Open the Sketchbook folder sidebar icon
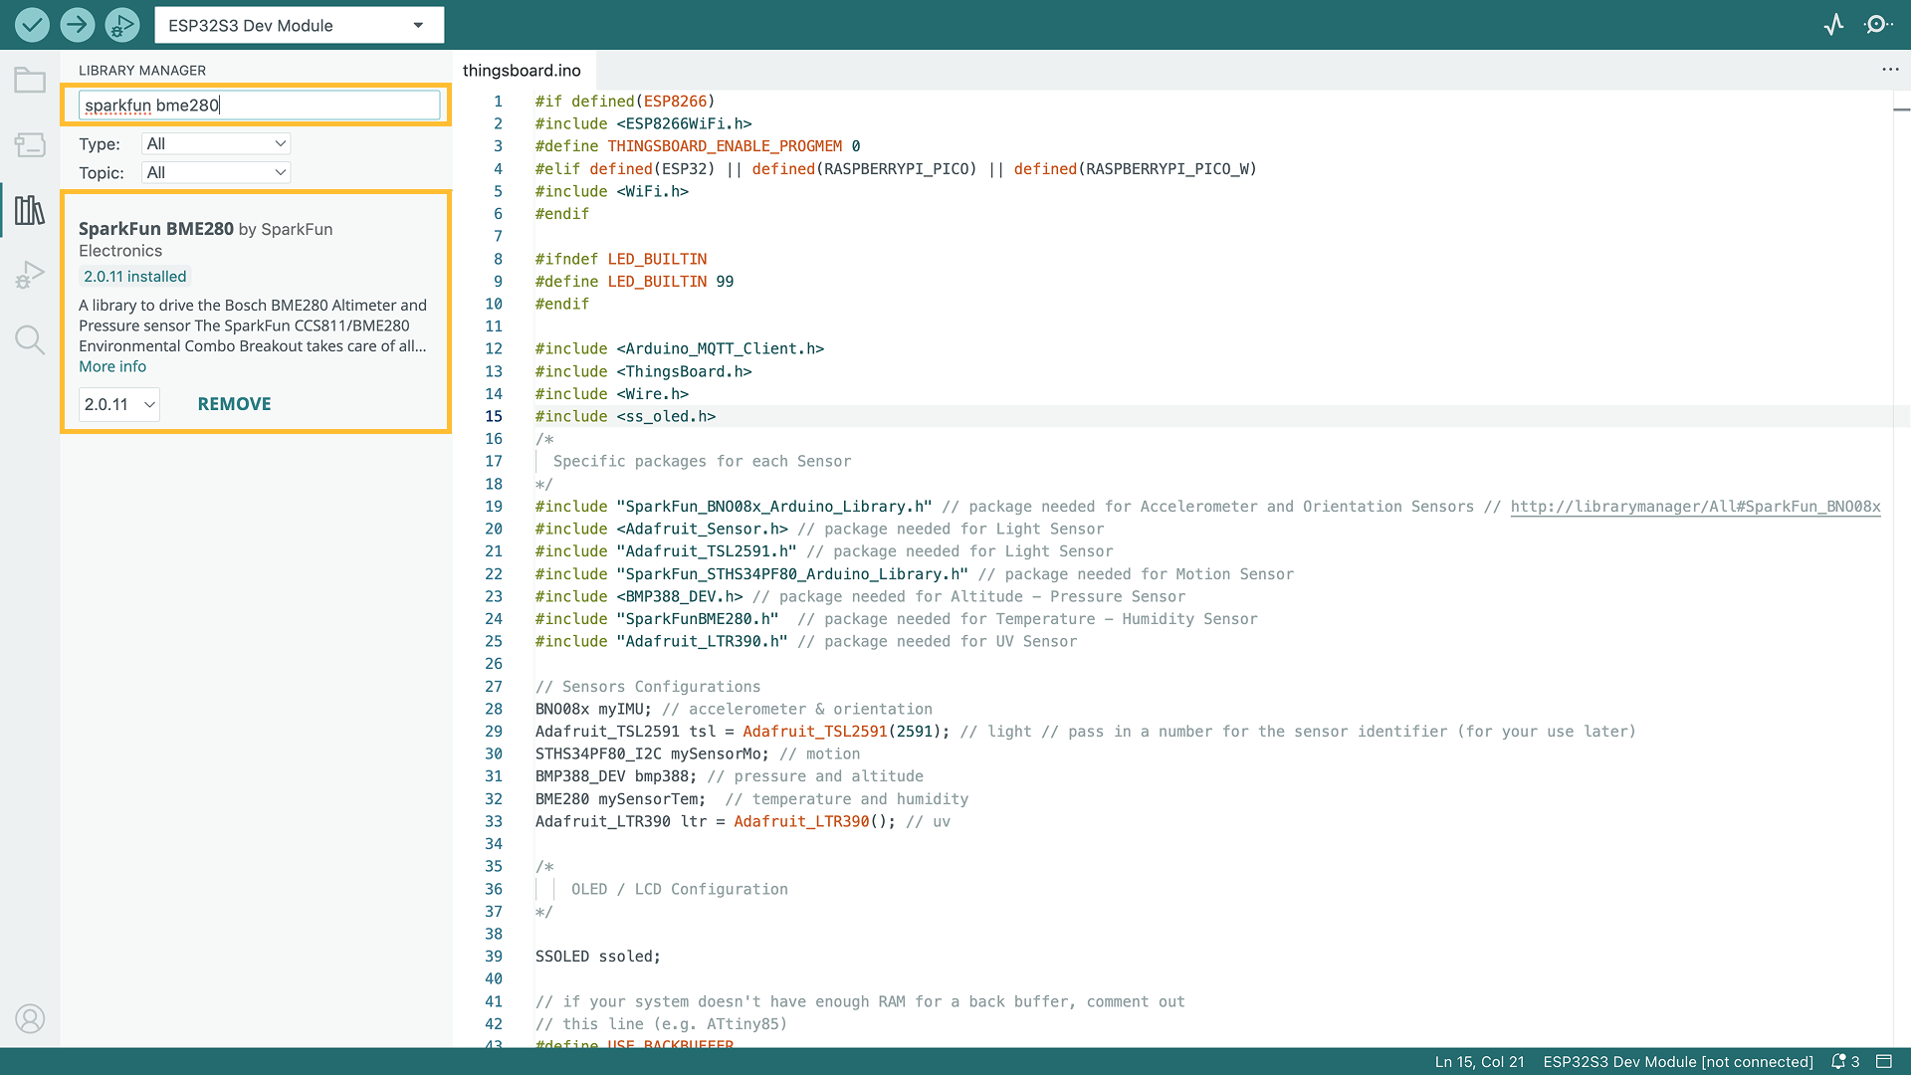 click(x=30, y=81)
